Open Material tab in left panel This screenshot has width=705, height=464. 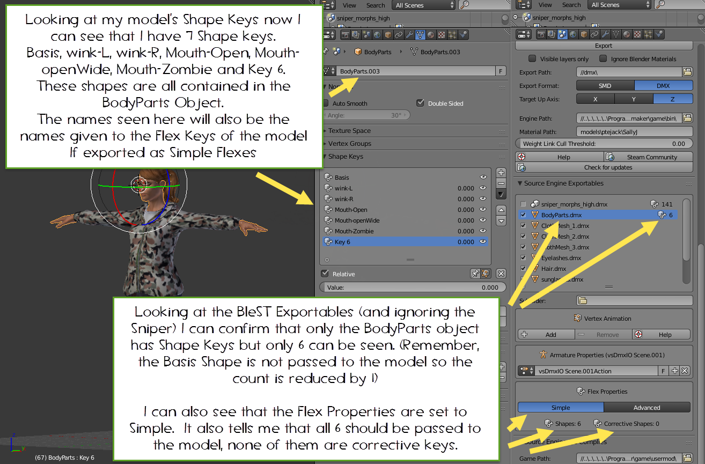(431, 35)
